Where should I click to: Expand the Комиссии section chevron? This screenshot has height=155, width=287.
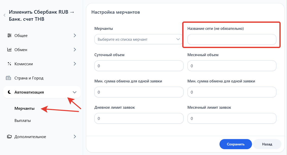tap(75, 64)
